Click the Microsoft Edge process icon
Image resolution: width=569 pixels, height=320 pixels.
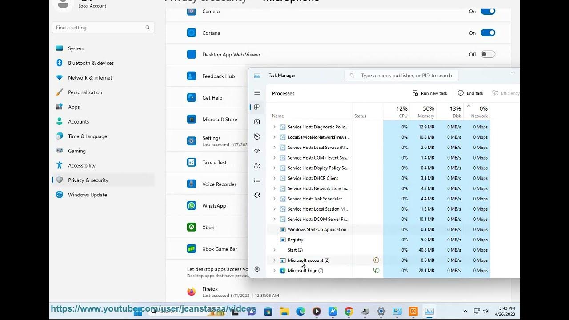(x=282, y=270)
